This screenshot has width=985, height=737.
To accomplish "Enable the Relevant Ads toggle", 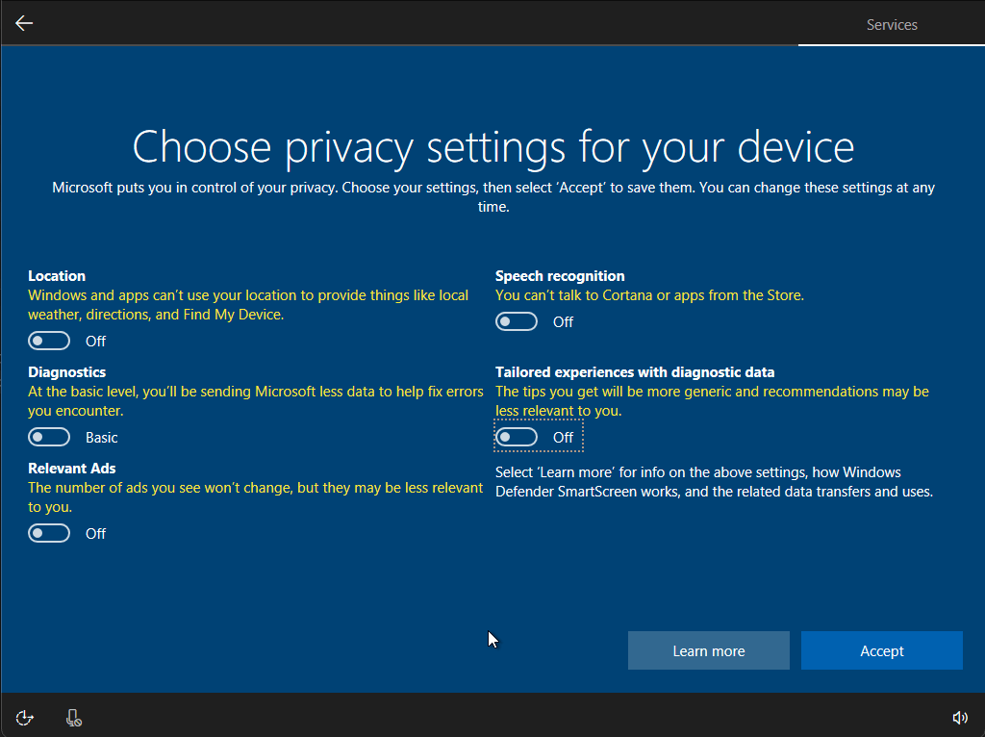I will pyautogui.click(x=49, y=533).
